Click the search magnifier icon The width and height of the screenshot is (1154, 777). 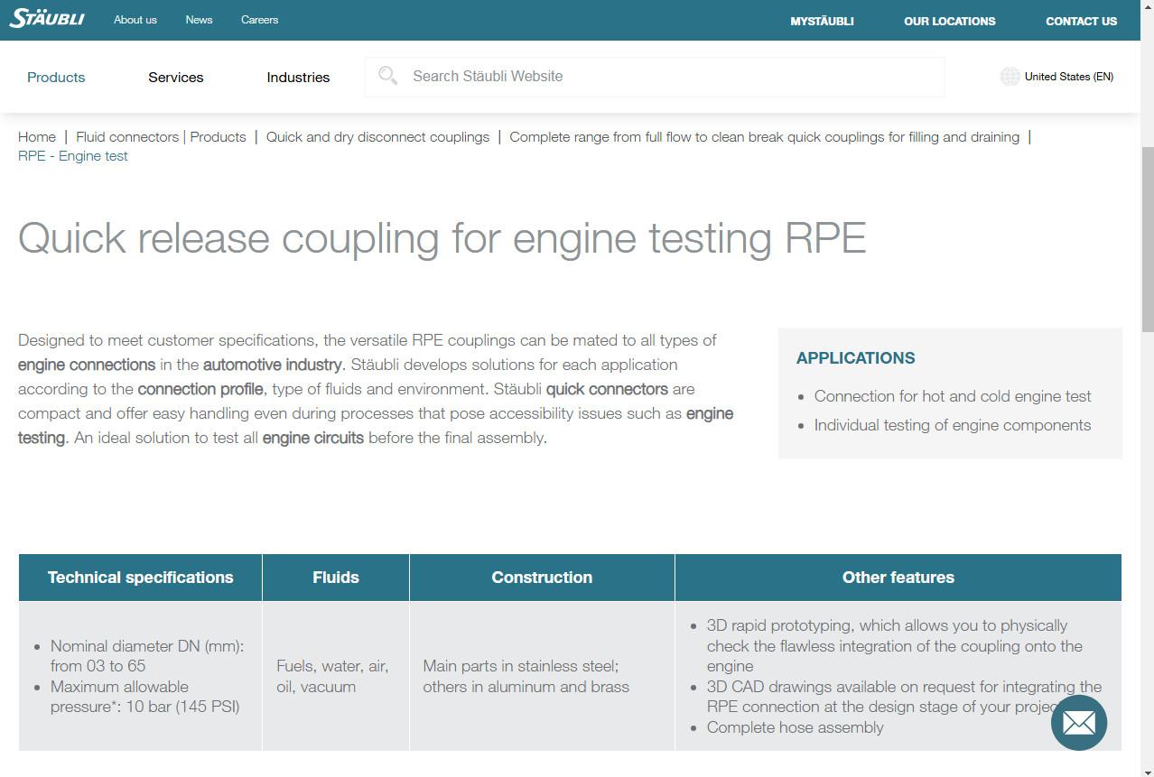tap(388, 77)
